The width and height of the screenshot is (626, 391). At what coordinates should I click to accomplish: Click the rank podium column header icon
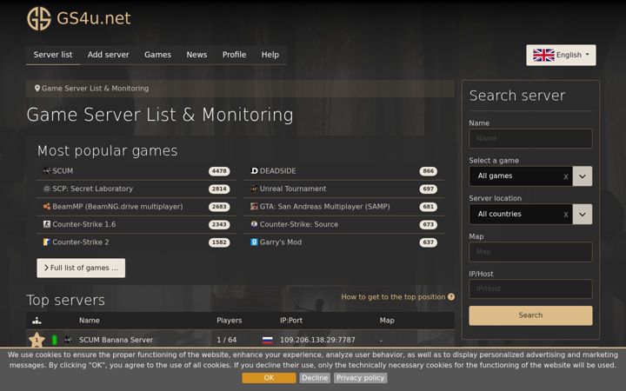tap(37, 321)
